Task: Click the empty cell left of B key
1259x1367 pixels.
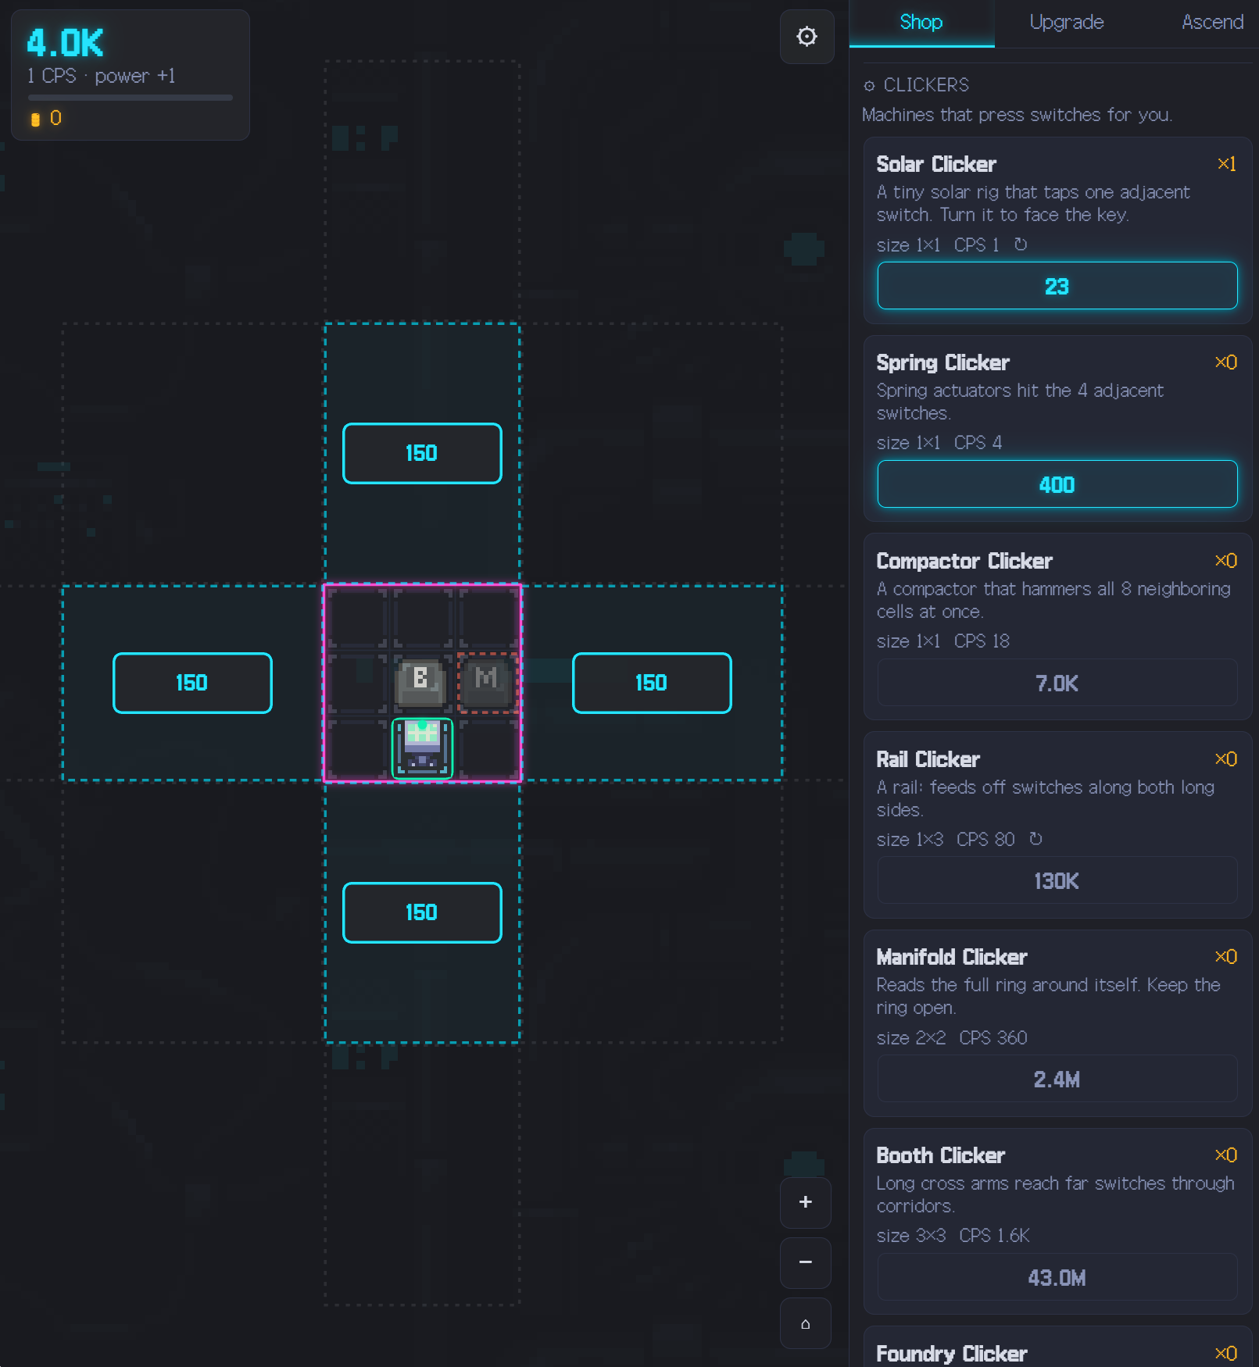Action: (356, 683)
